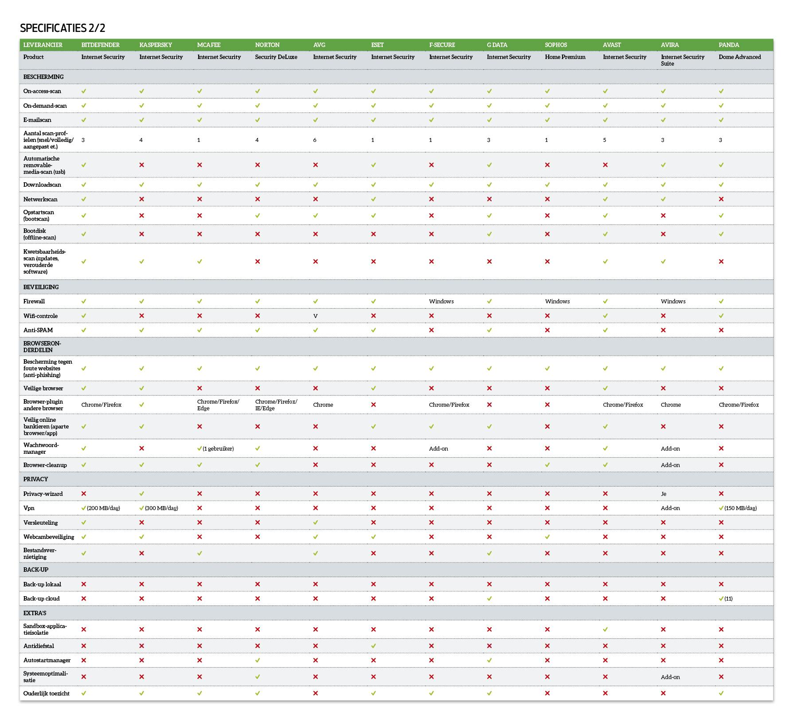Click Kaspersky's Netwerkscan red cross

(x=142, y=199)
